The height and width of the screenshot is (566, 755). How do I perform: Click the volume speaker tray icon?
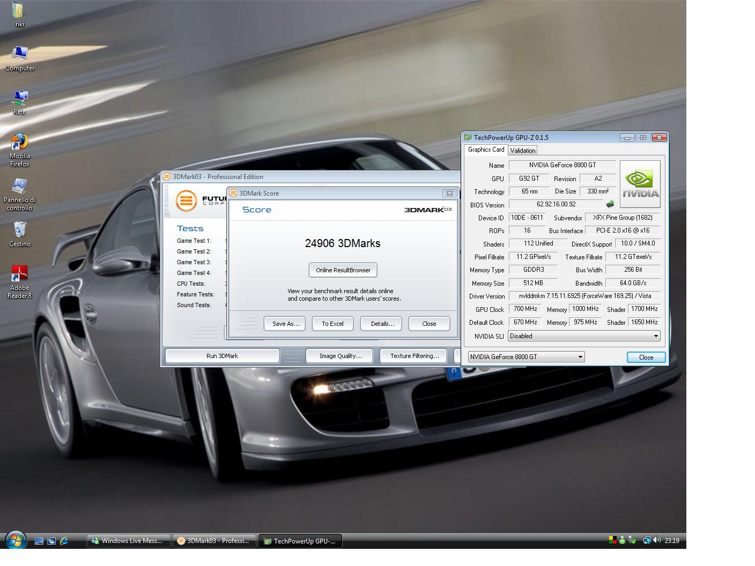point(657,540)
